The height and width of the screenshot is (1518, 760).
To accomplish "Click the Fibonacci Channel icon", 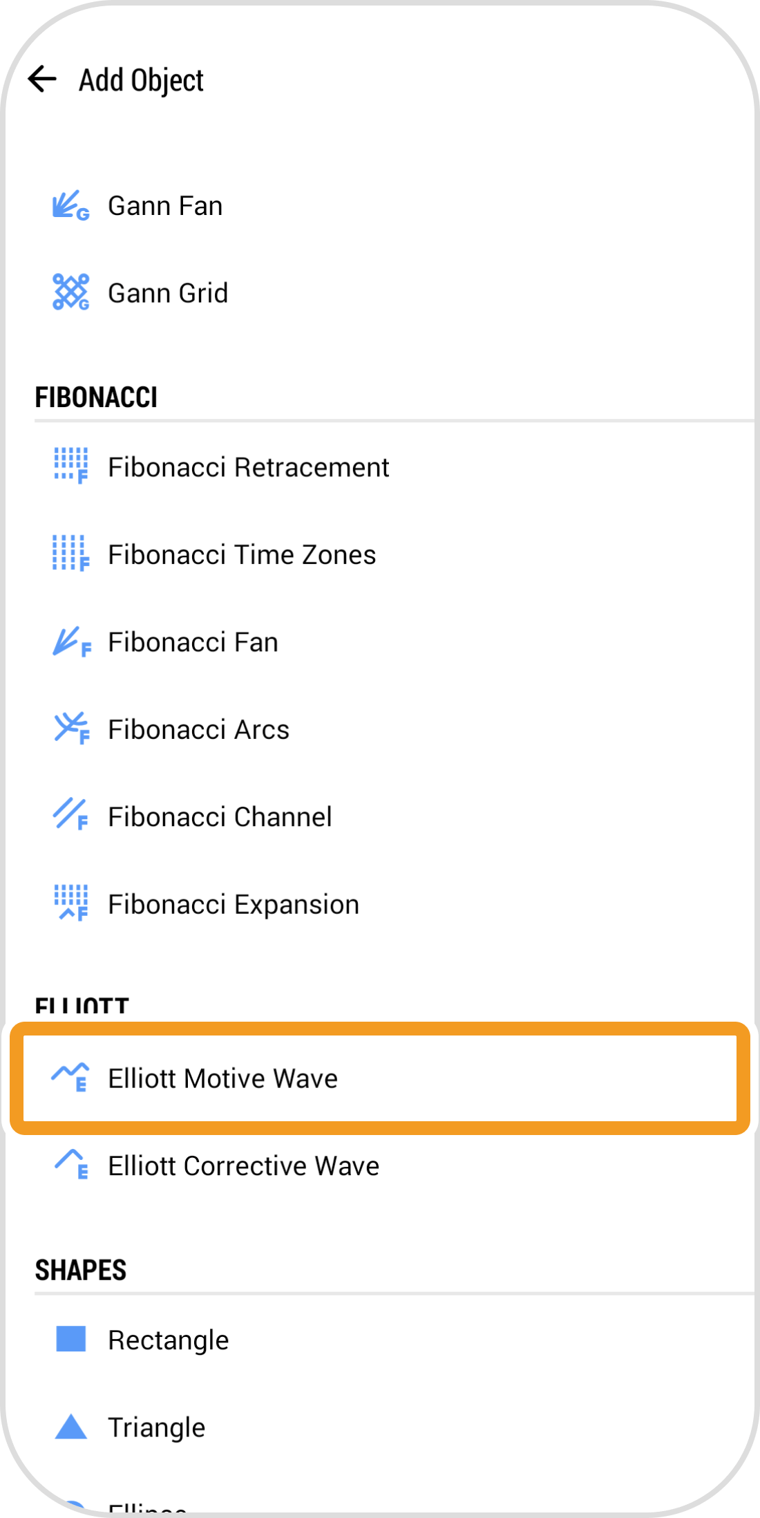I will click(71, 816).
